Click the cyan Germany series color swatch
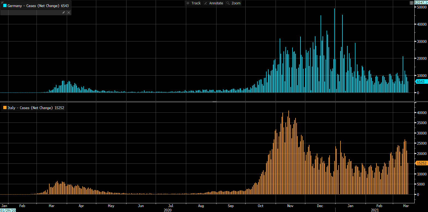The height and width of the screenshot is (212, 428). [x=5, y=6]
